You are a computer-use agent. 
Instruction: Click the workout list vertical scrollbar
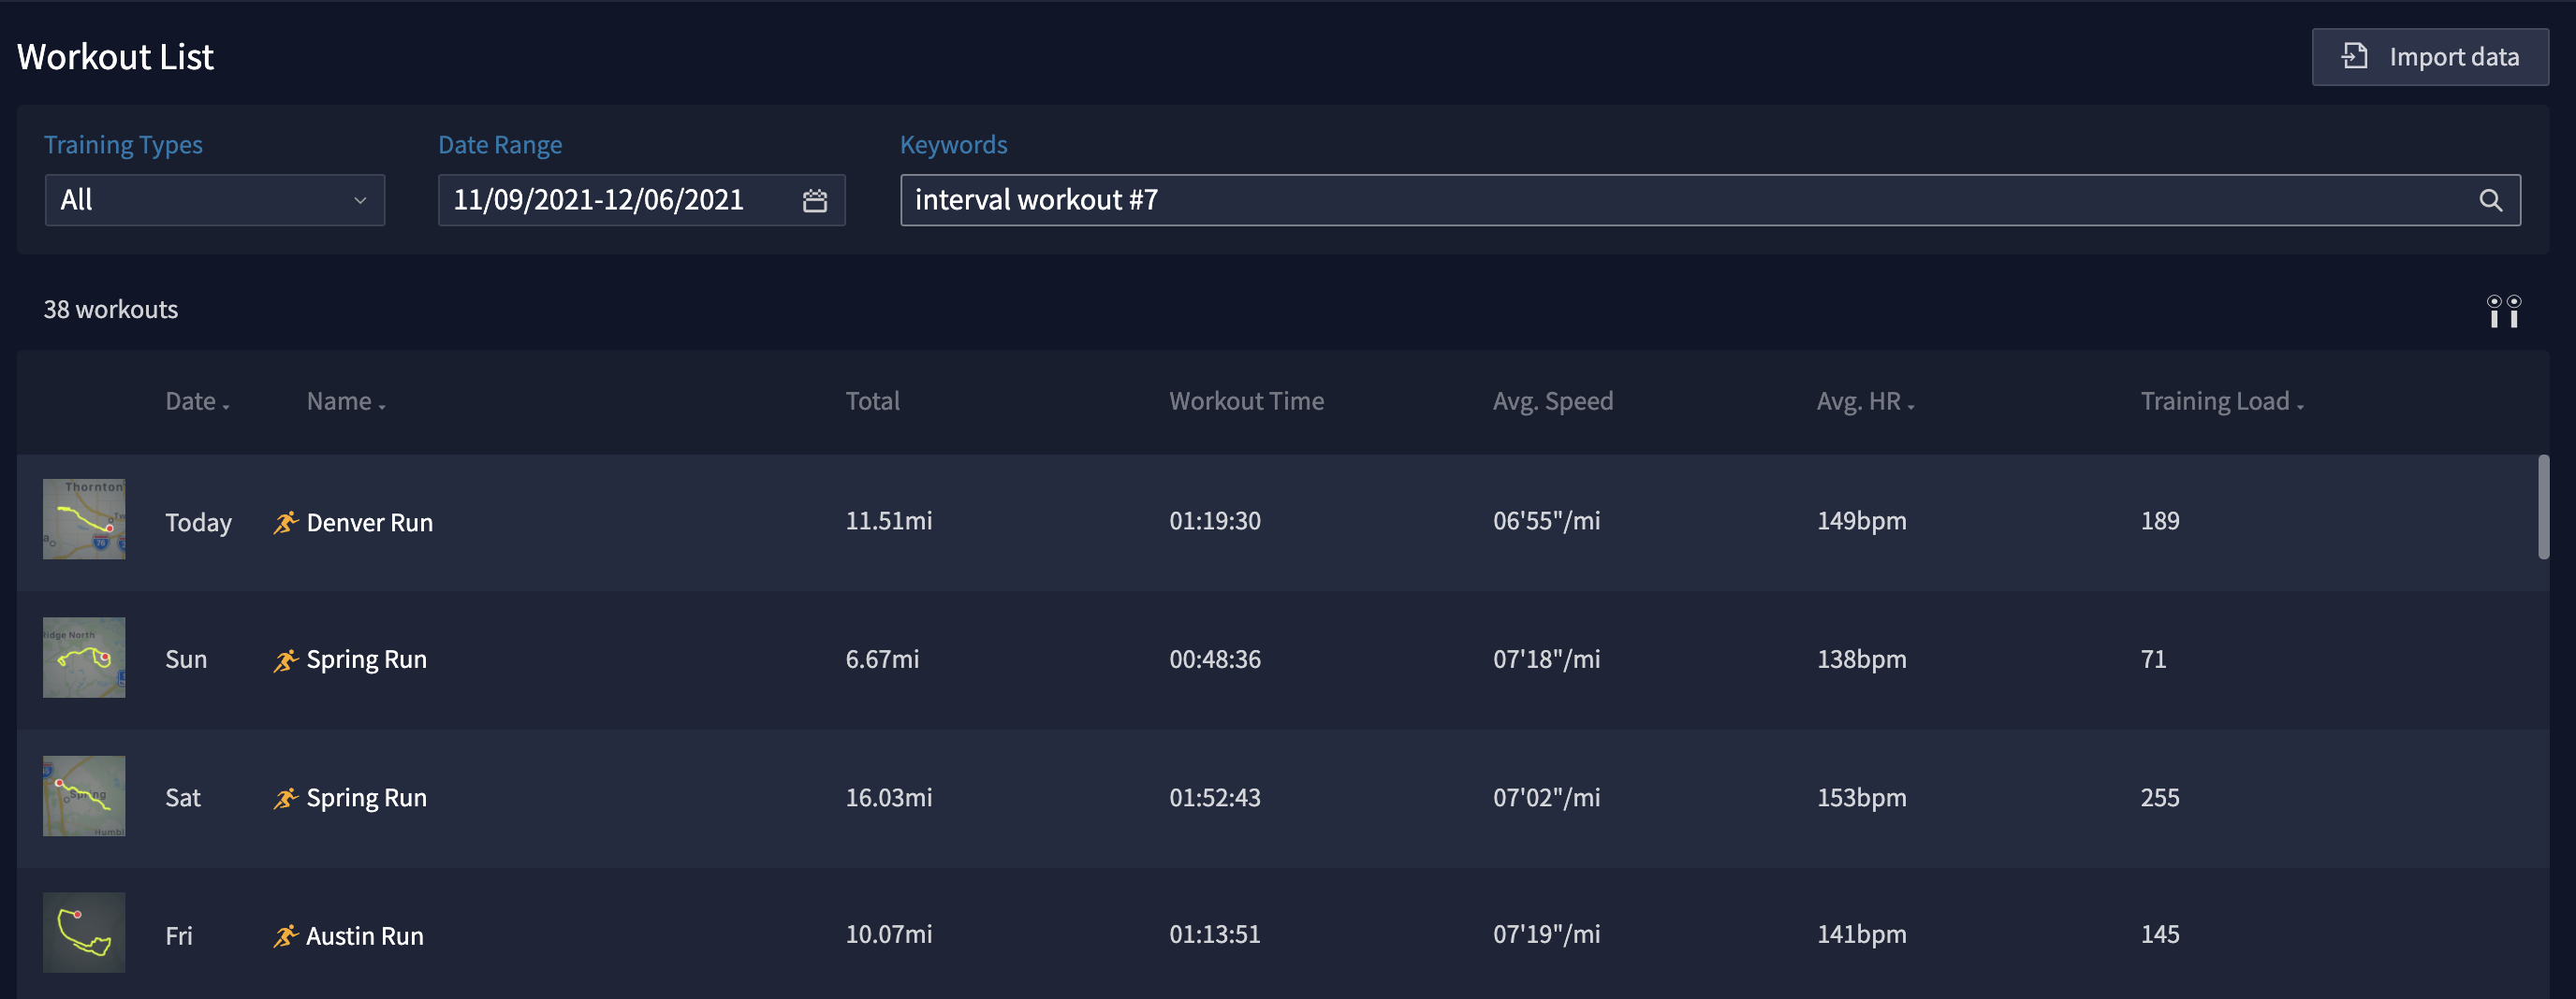[2543, 508]
